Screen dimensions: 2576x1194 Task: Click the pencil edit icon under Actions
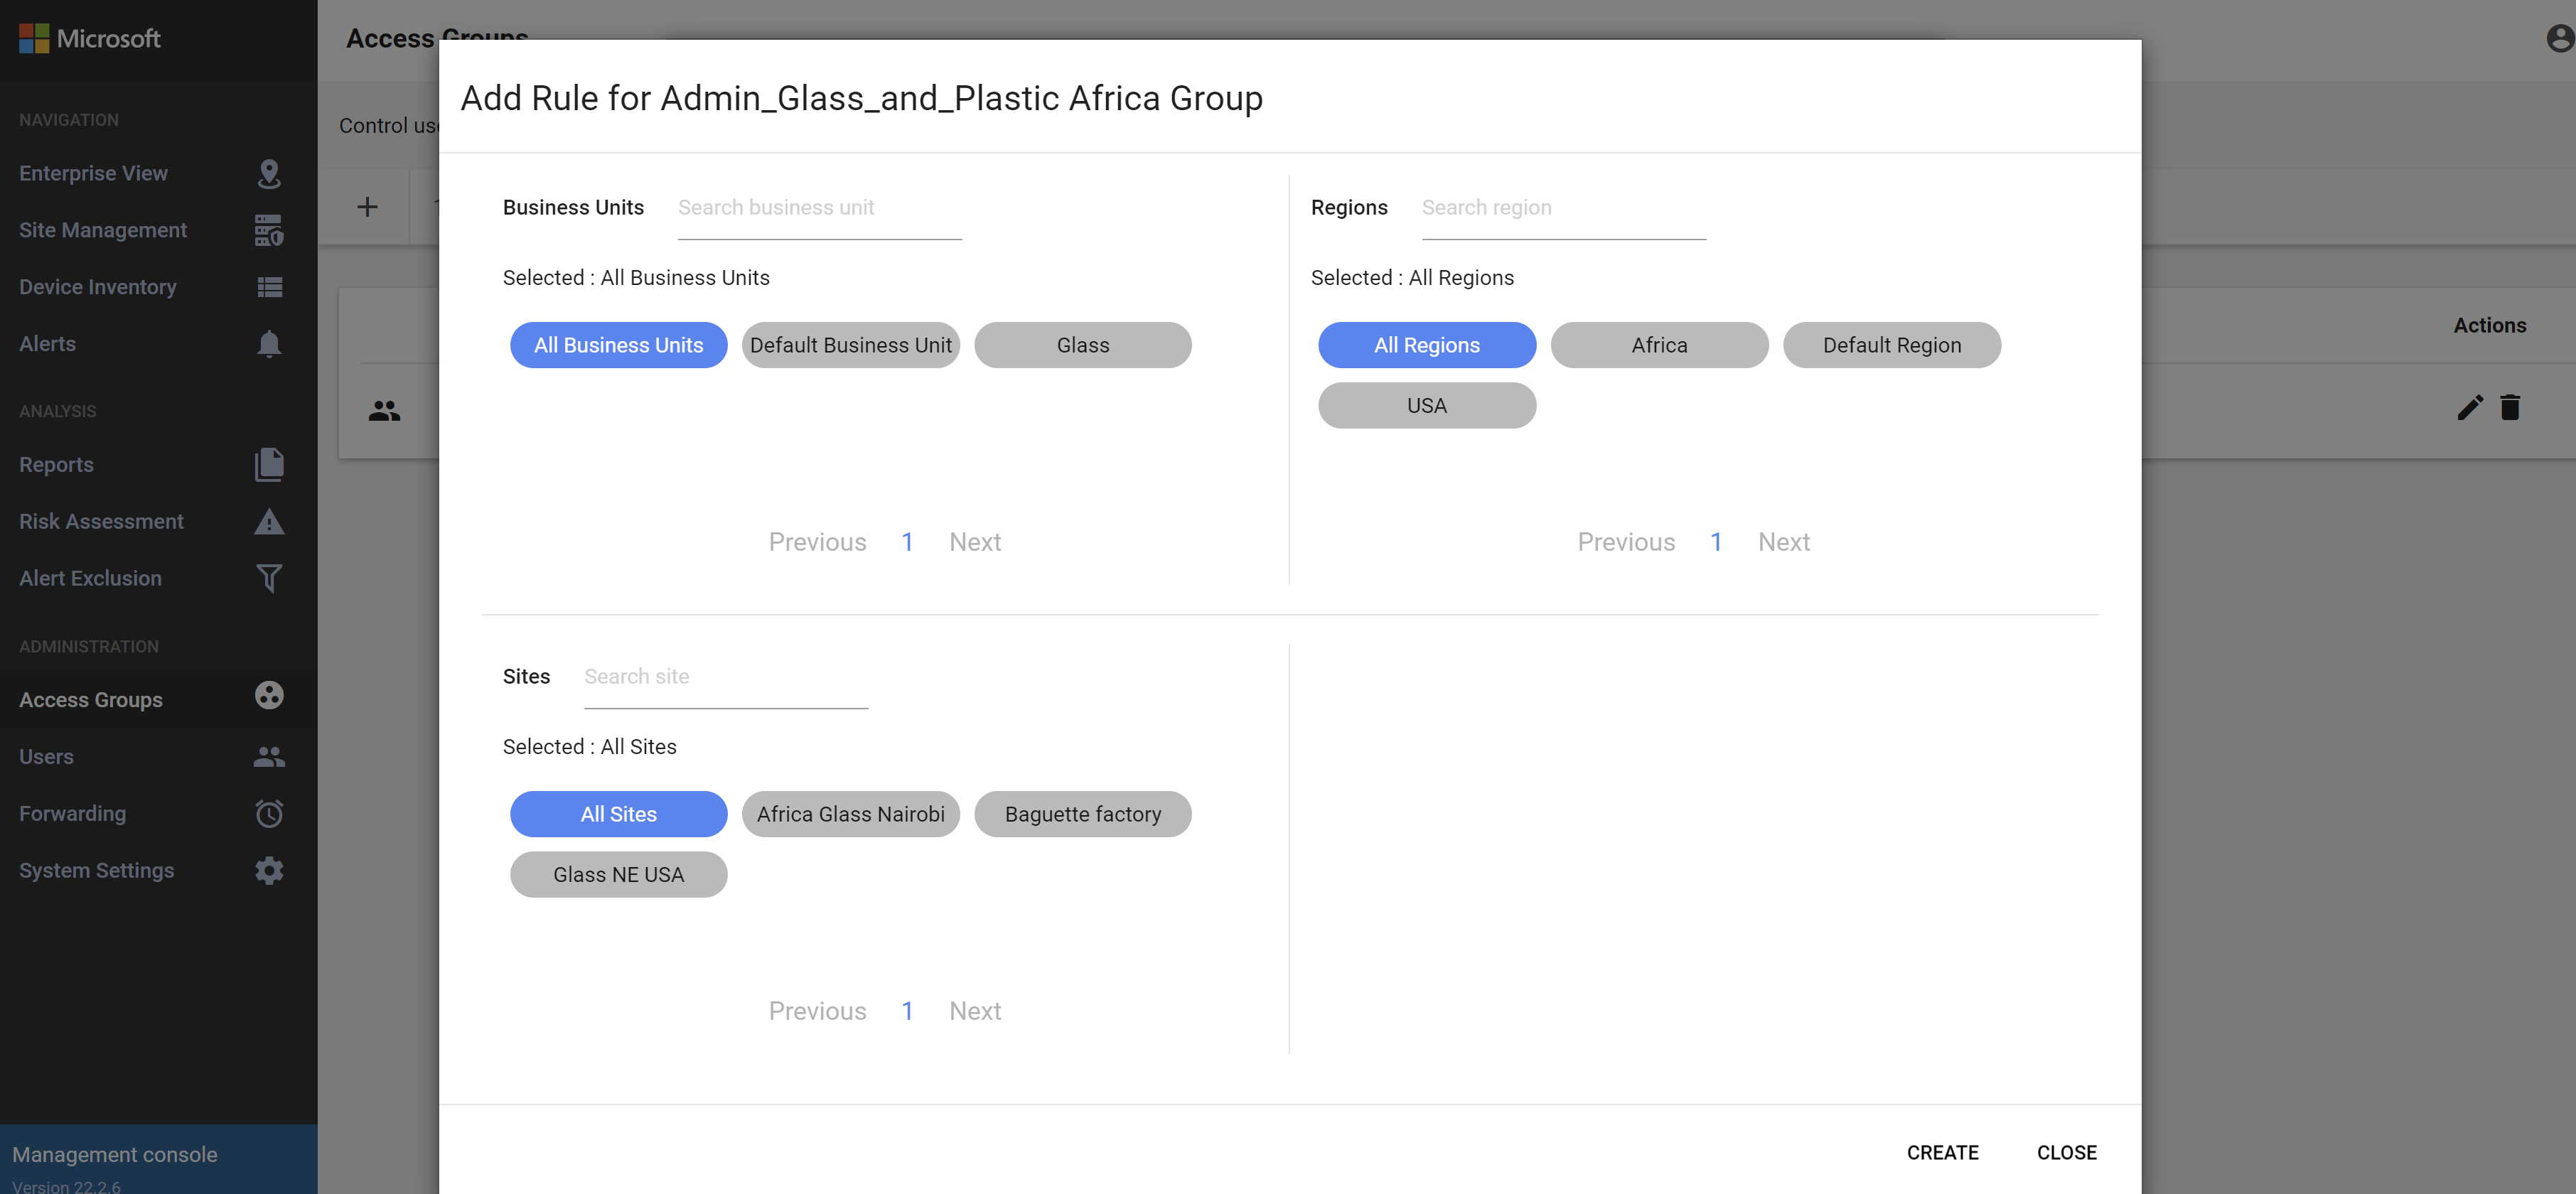coord(2469,407)
